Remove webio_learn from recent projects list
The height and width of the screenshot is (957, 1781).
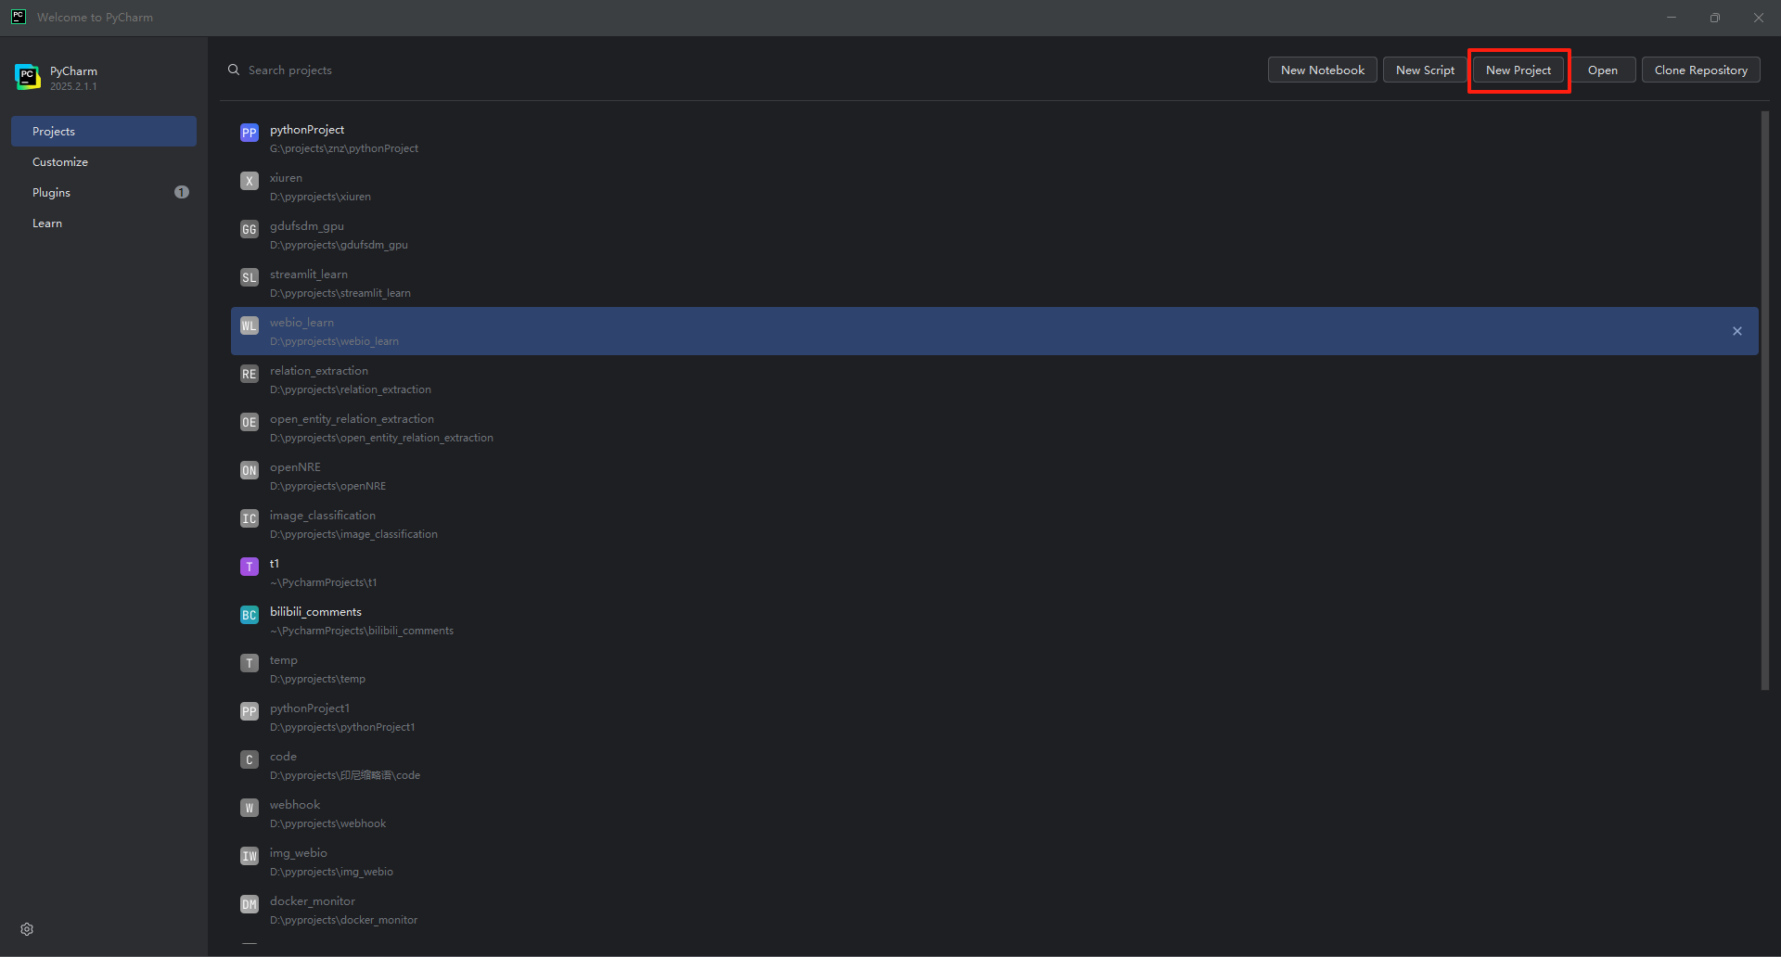[x=1737, y=331]
